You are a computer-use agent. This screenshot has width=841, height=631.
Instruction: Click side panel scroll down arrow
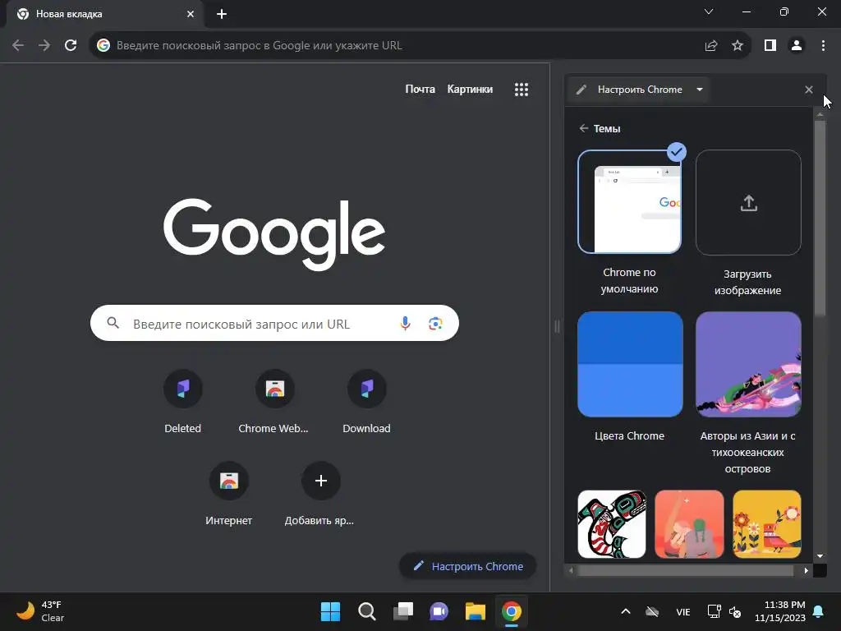pyautogui.click(x=820, y=556)
